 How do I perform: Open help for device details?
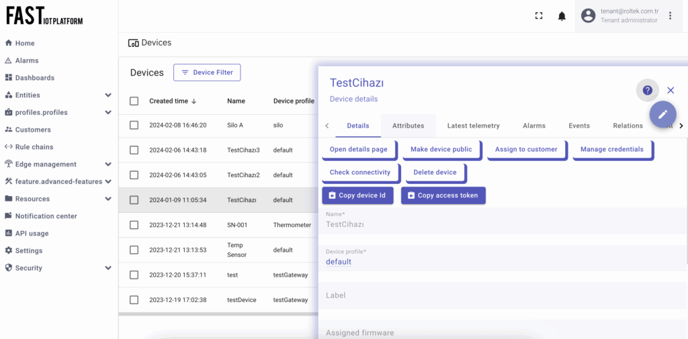[x=647, y=91]
